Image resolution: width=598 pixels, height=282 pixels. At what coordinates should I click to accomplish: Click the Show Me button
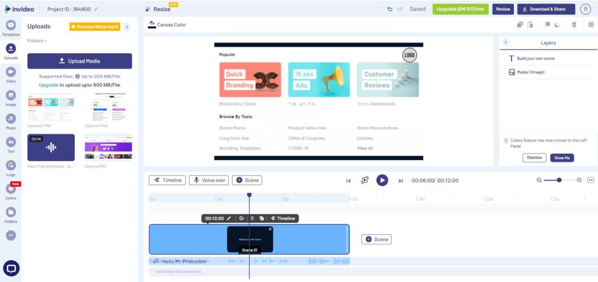click(562, 158)
